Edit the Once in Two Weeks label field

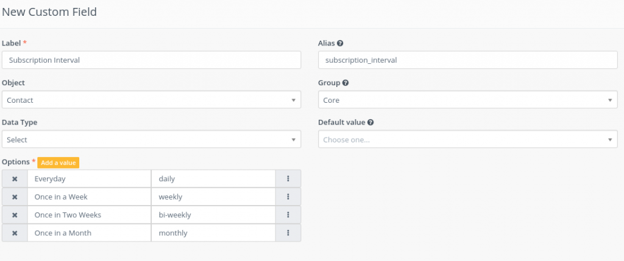tap(89, 215)
